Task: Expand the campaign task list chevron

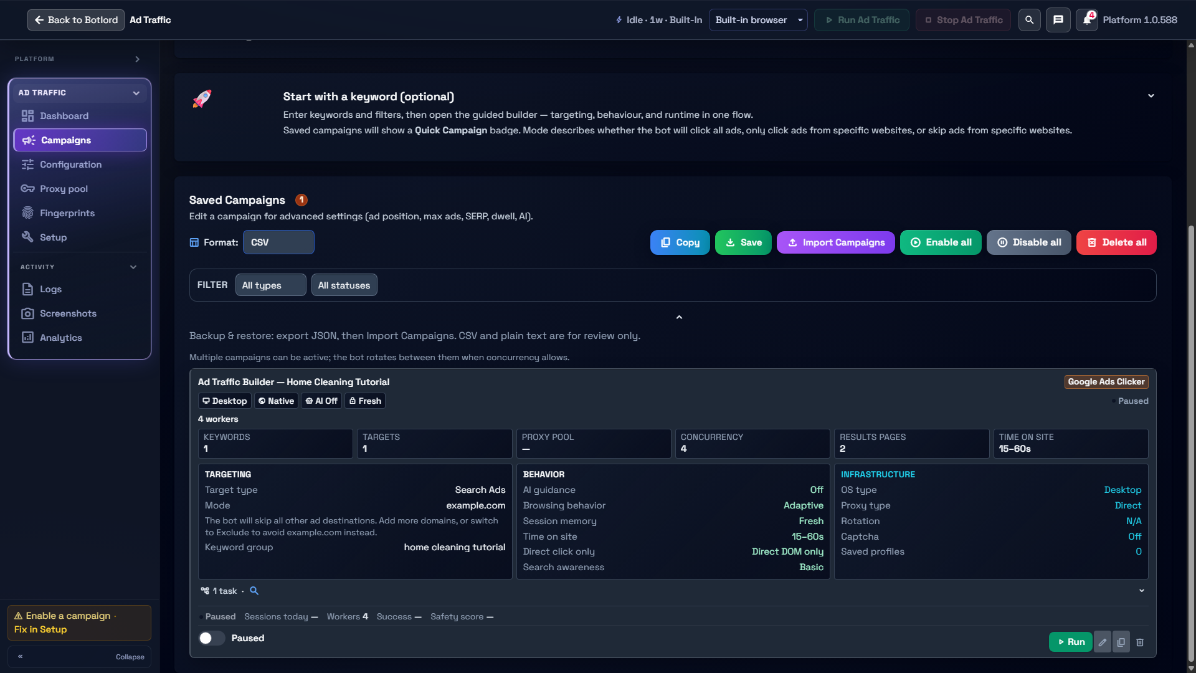Action: coord(1142,591)
